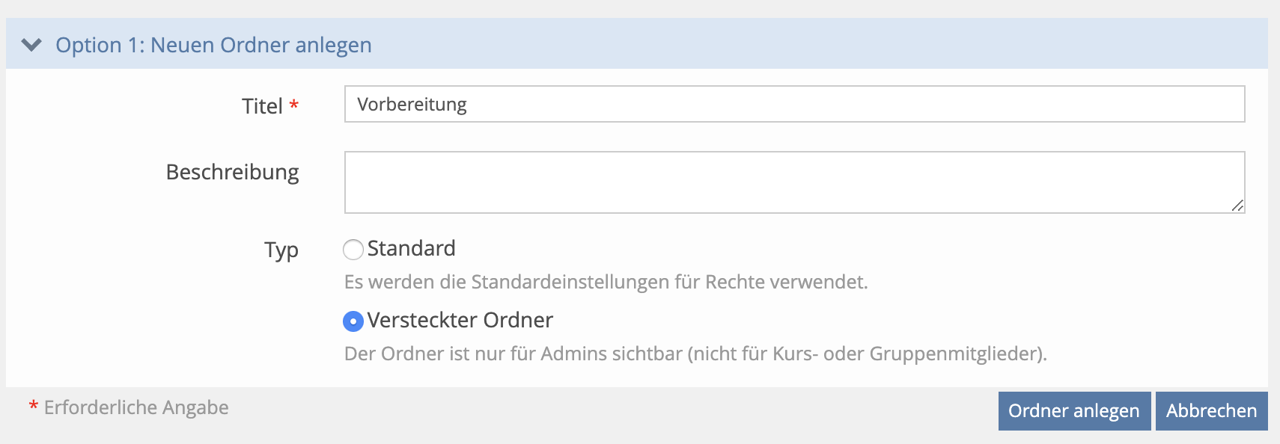Click the 'Option 1: Neuen Ordner anlegen' heading
The image size is (1280, 444).
[213, 45]
